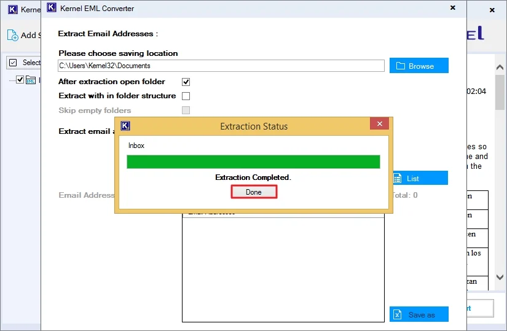Image resolution: width=507 pixels, height=331 pixels.
Task: Click the saving location path field
Action: click(x=221, y=66)
